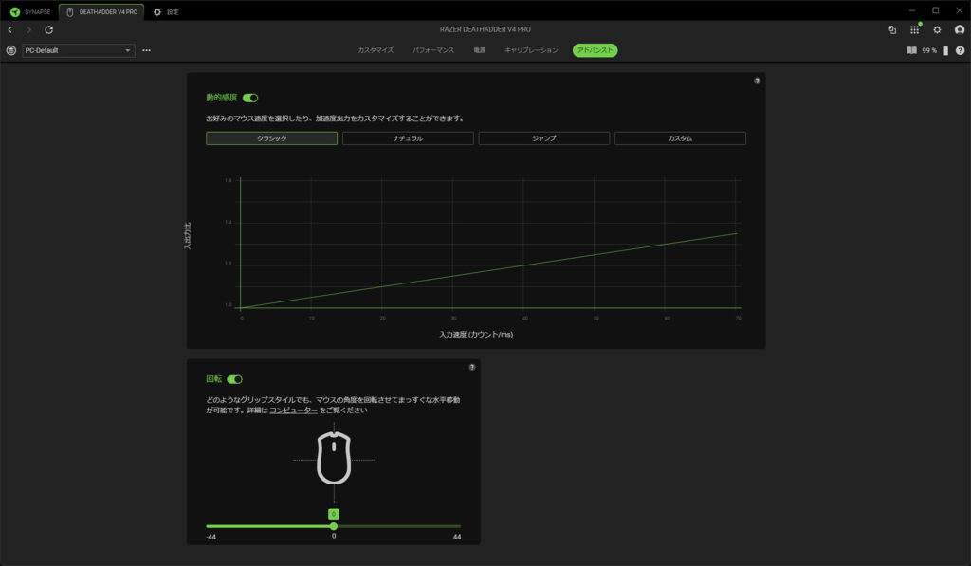Choose the カスタム sensitivity curve option
The image size is (971, 566).
click(680, 138)
